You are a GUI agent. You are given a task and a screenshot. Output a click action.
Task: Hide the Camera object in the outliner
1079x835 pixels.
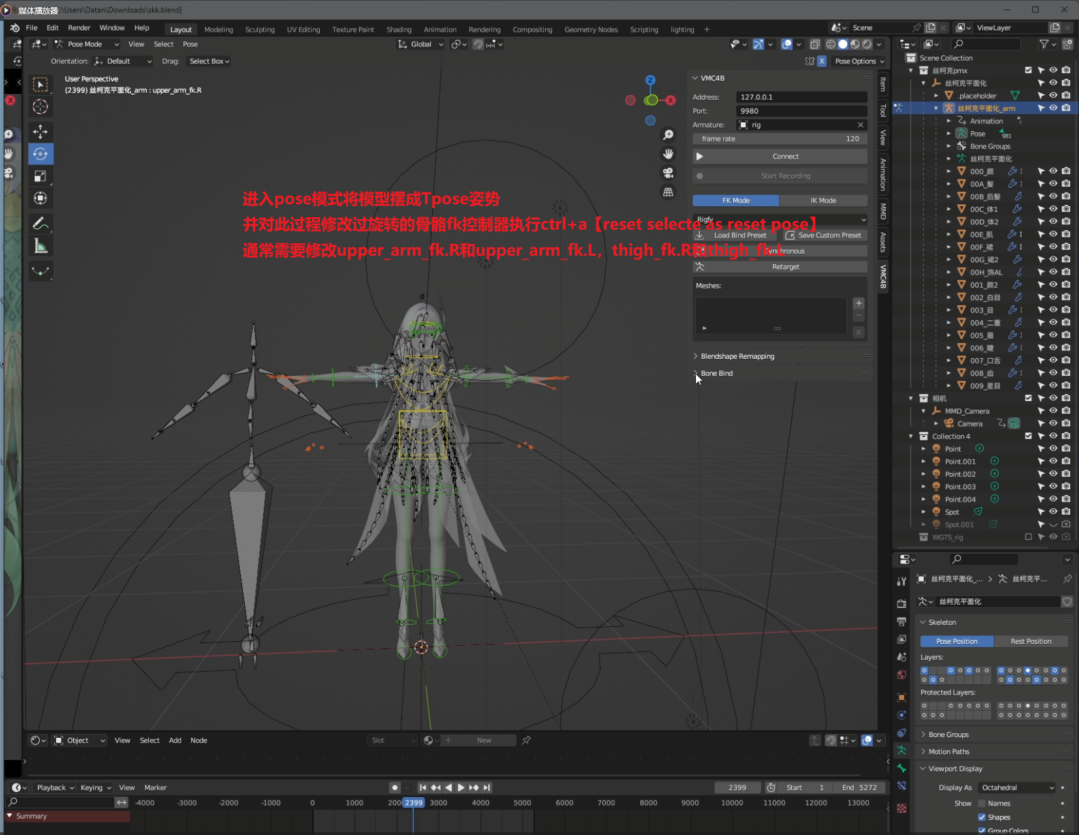tap(1053, 423)
